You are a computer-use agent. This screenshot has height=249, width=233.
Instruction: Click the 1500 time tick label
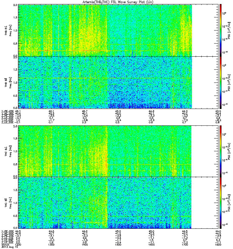coord(118,245)
